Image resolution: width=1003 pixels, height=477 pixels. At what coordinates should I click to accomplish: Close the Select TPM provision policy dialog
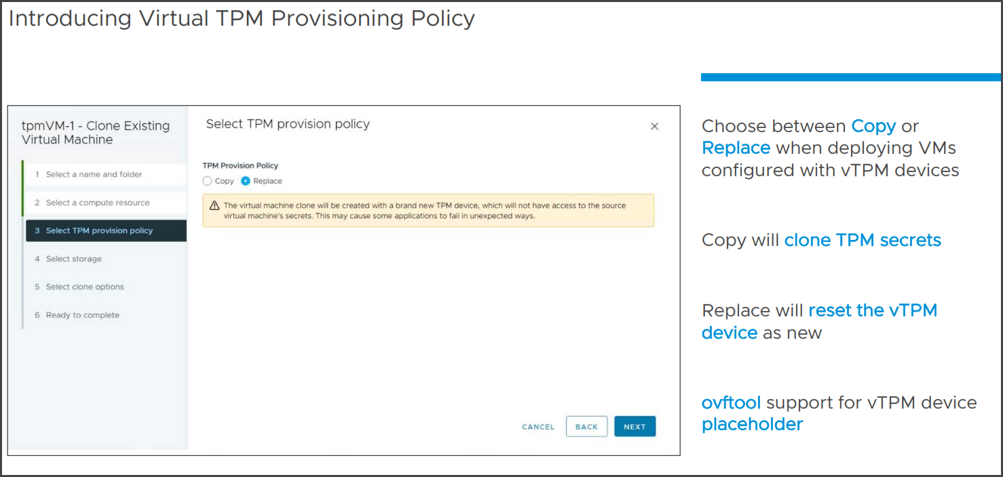point(654,126)
